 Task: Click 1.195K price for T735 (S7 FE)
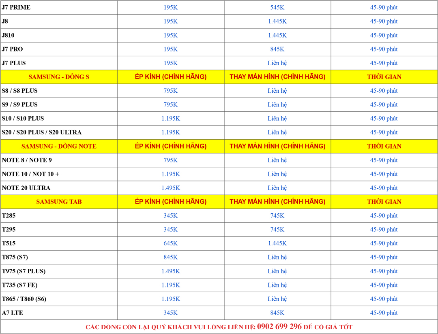170,285
